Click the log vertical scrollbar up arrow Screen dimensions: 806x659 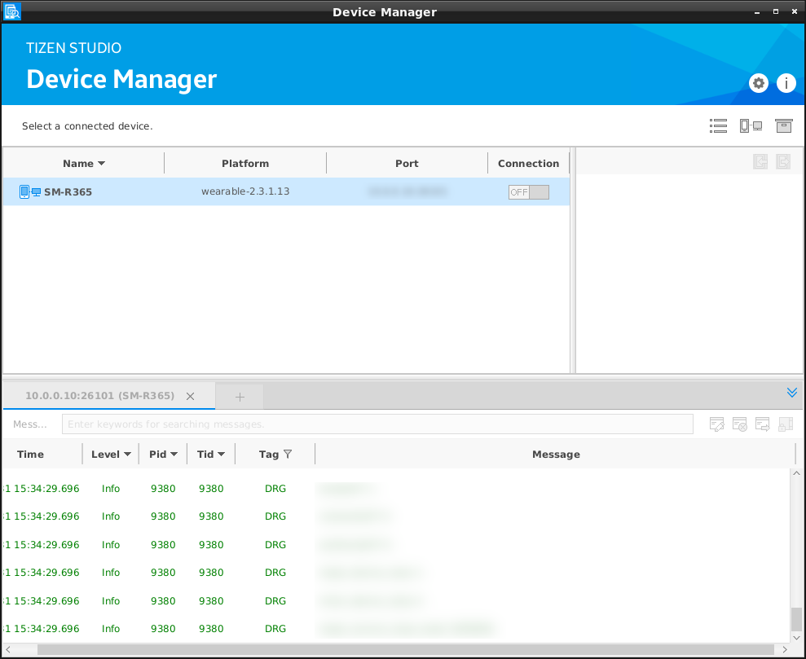pos(796,473)
